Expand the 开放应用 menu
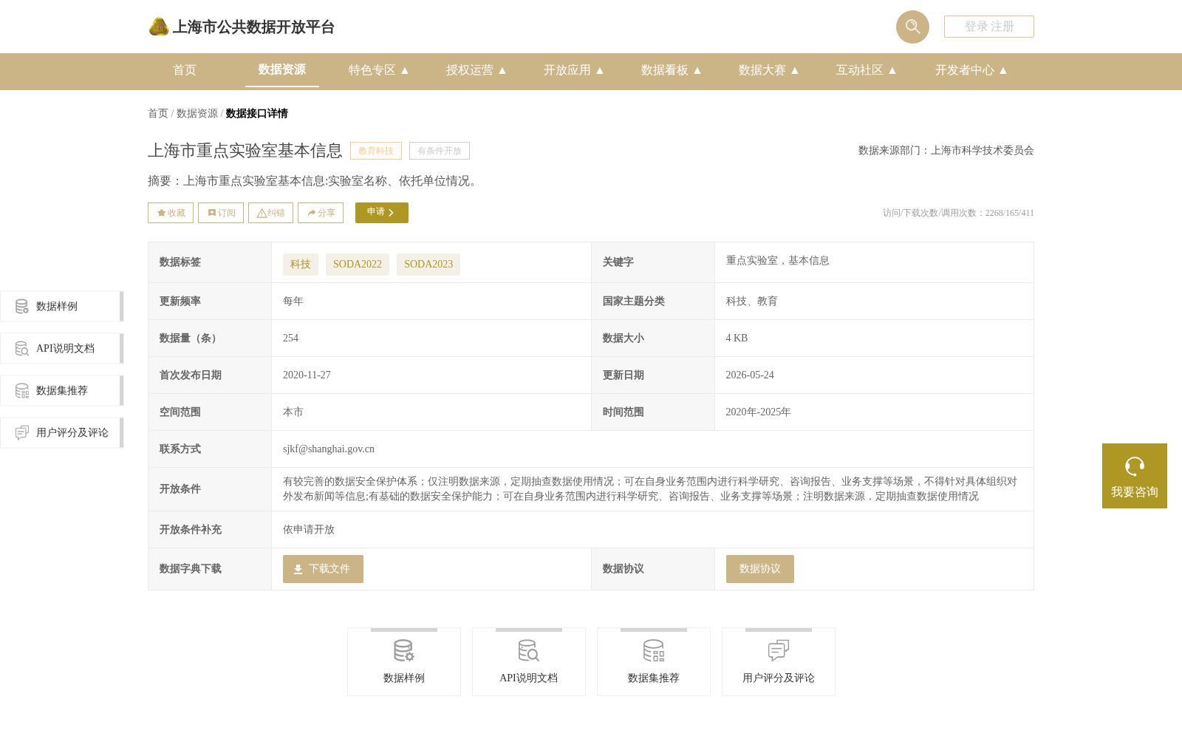The width and height of the screenshot is (1182, 739). [574, 70]
